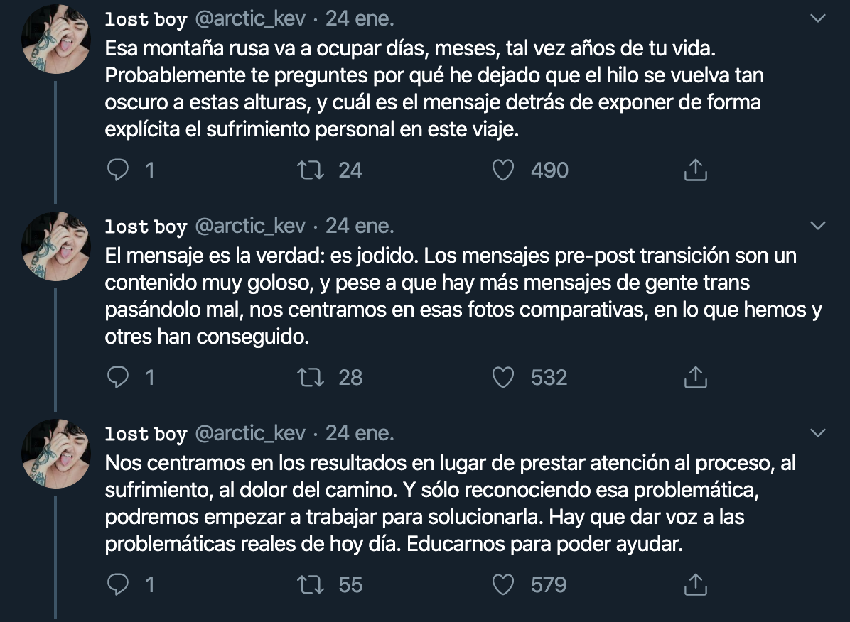Click the '24 ene.' date on the second tweet
This screenshot has height=622, width=850.
pyautogui.click(x=360, y=227)
